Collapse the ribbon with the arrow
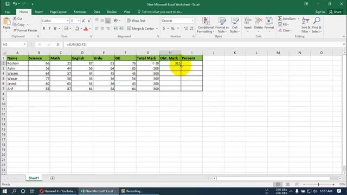This screenshot has width=347, height=195. (343, 36)
